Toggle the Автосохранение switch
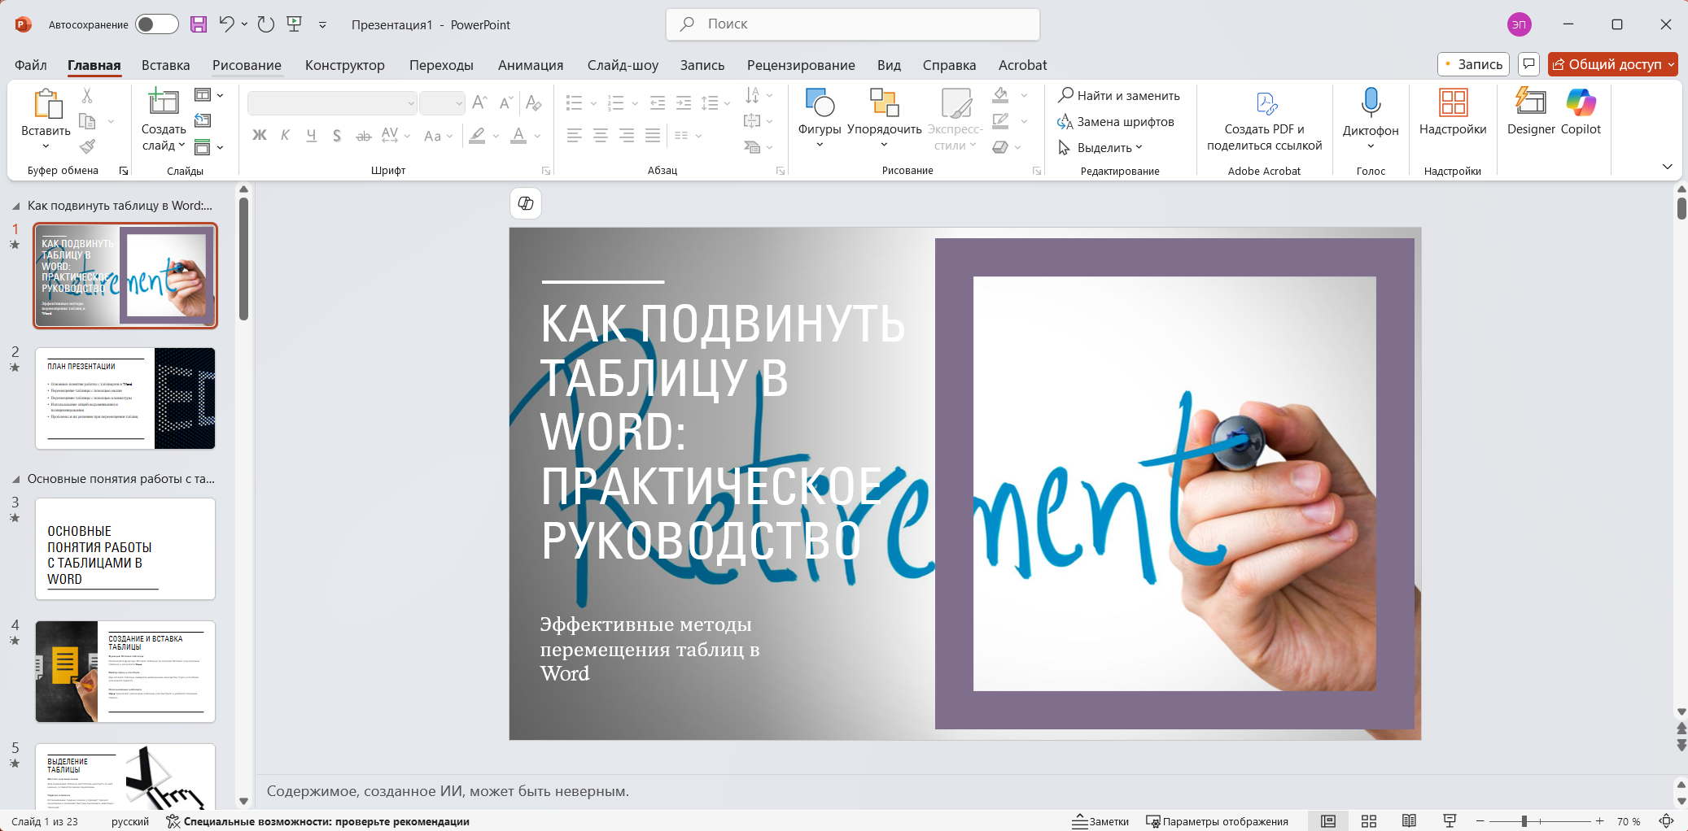This screenshot has height=831, width=1688. click(157, 24)
